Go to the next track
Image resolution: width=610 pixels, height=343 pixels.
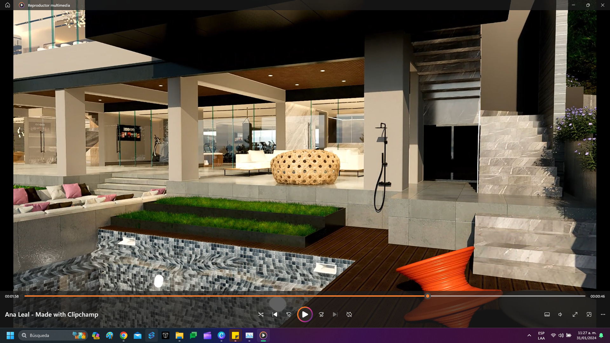coord(335,314)
